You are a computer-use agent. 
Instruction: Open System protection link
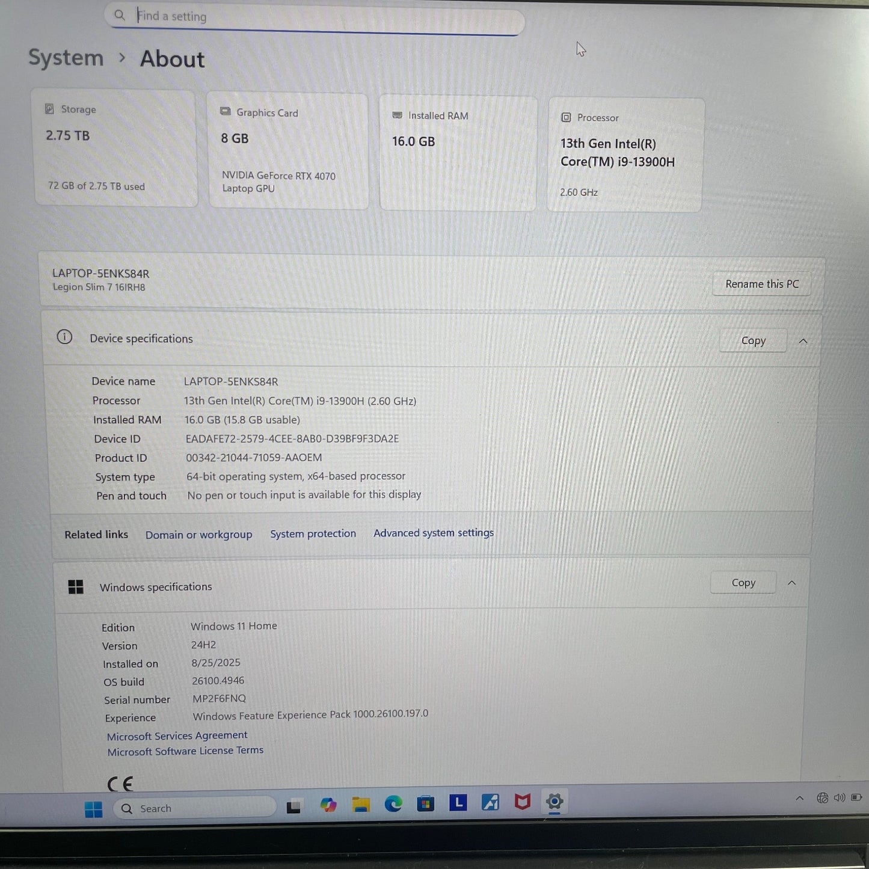(x=313, y=533)
